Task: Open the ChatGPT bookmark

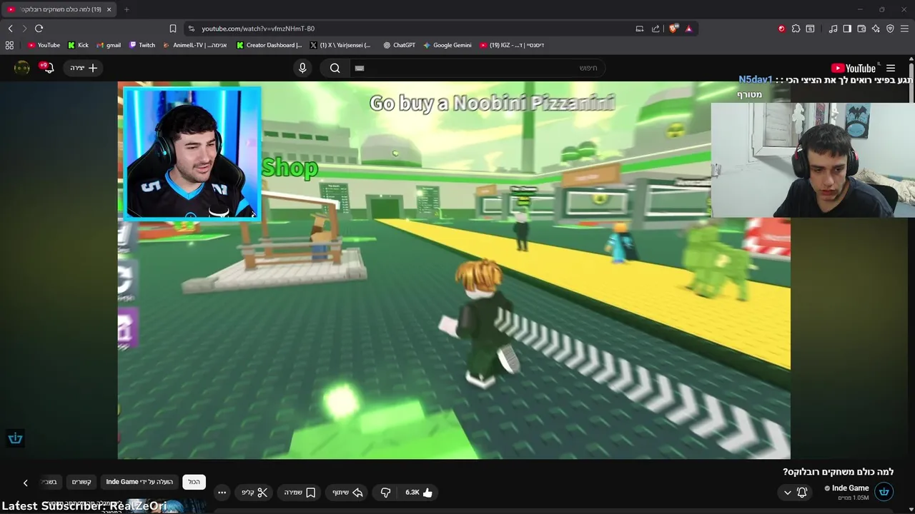Action: pyautogui.click(x=399, y=45)
